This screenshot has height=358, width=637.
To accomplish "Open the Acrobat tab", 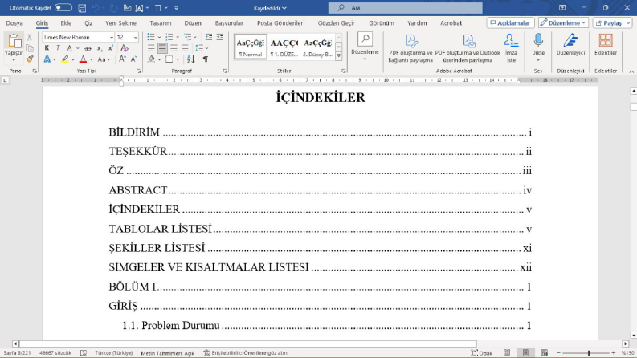I will coord(451,23).
